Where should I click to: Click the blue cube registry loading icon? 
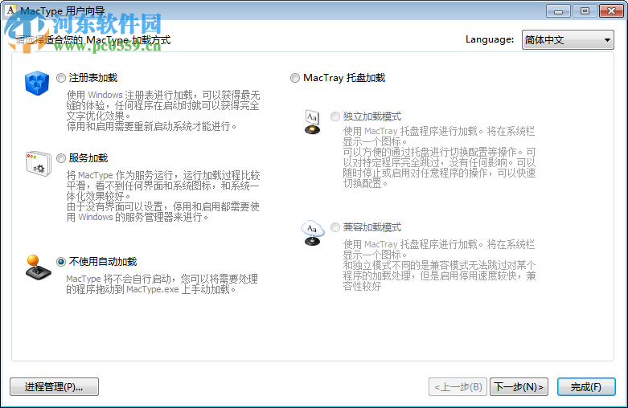(37, 84)
